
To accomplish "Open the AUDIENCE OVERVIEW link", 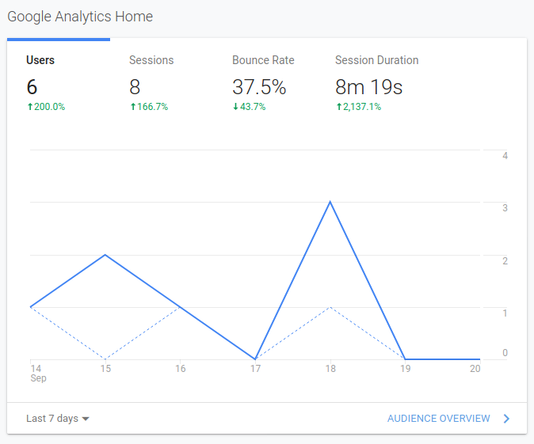I will click(x=439, y=419).
